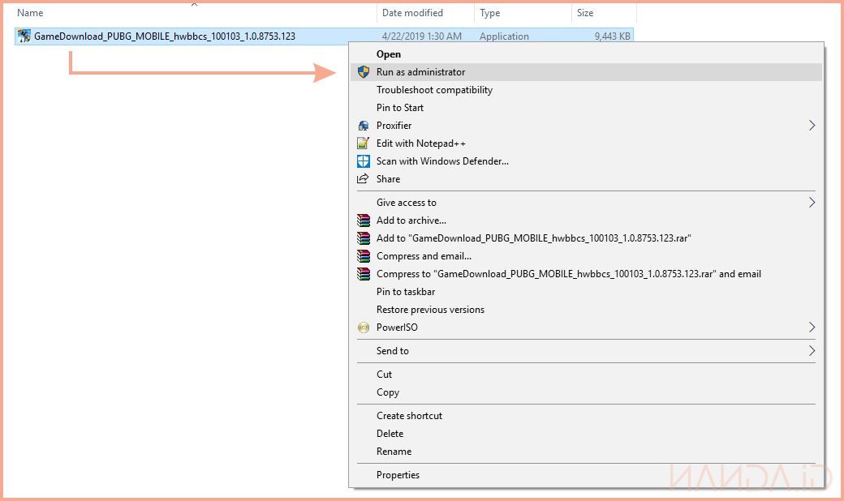
Task: Click the Windows Defender shield icon
Action: pos(364,161)
